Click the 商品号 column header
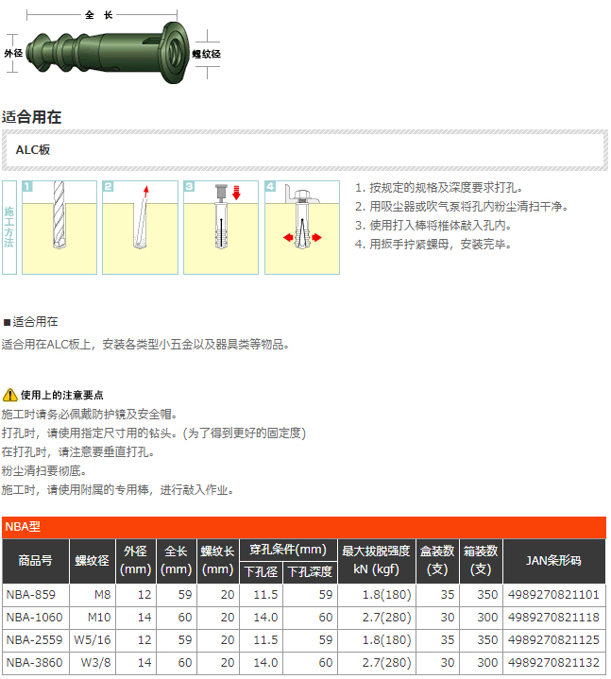611x679 pixels. tap(35, 561)
